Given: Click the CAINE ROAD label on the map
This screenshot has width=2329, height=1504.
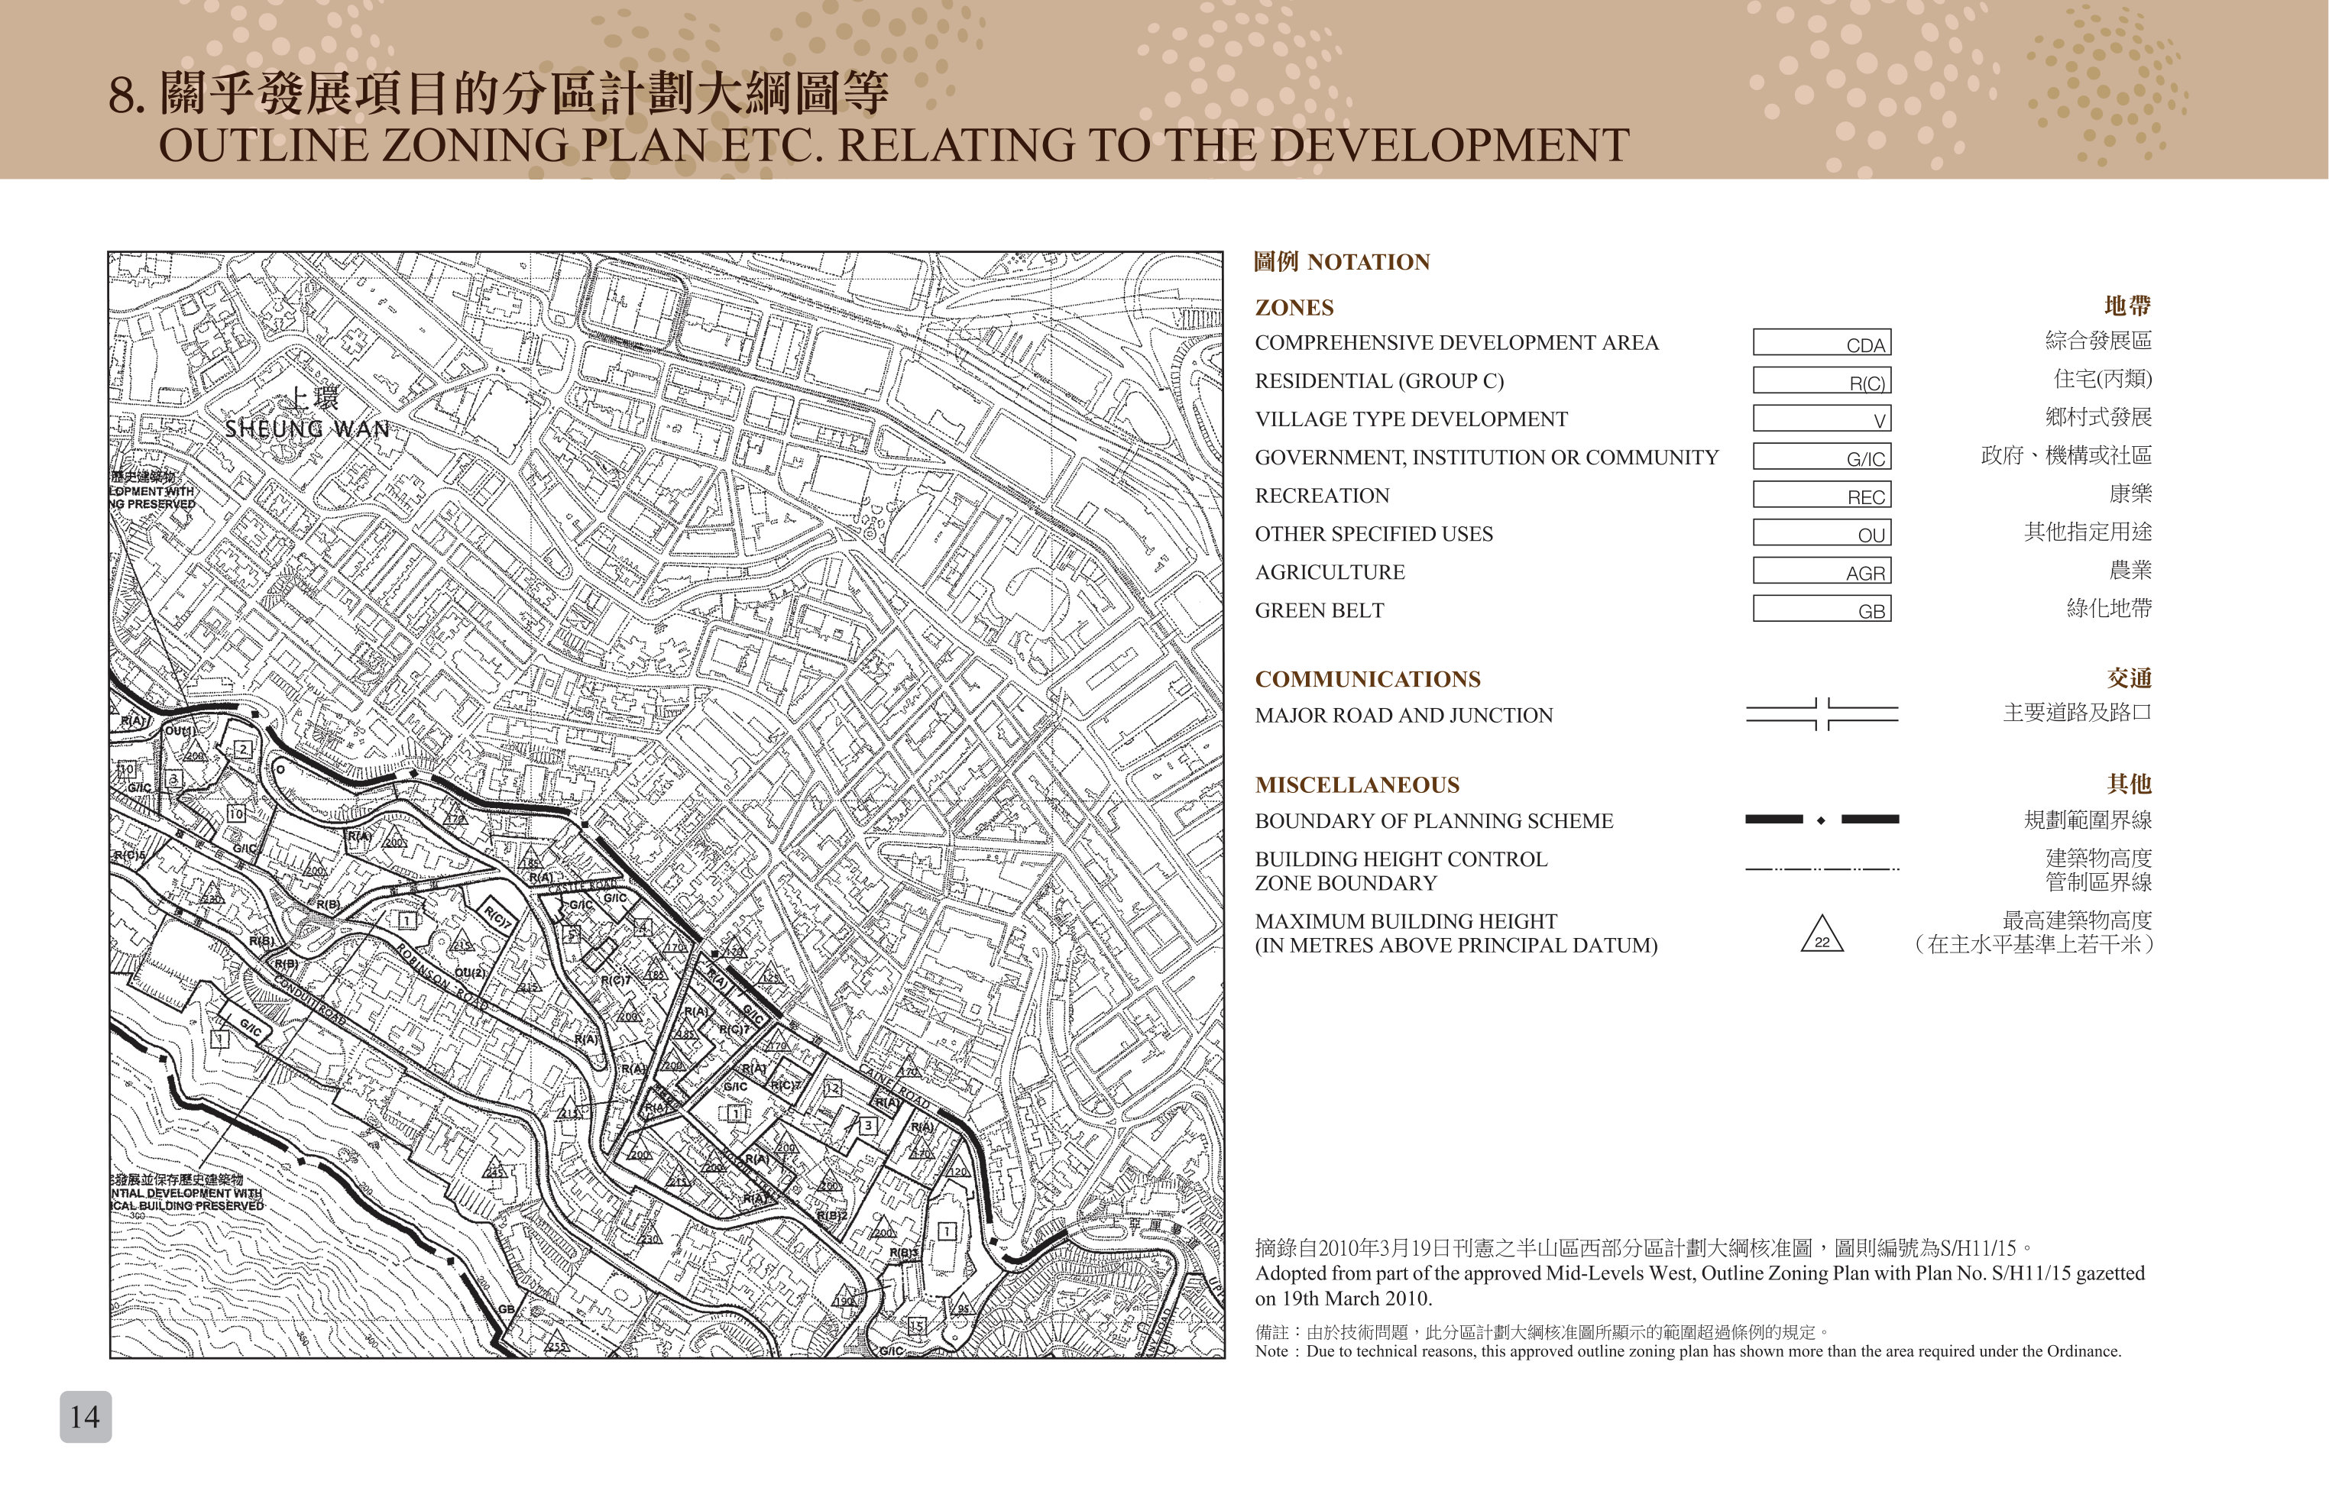Looking at the screenshot, I should pyautogui.click(x=894, y=1085).
